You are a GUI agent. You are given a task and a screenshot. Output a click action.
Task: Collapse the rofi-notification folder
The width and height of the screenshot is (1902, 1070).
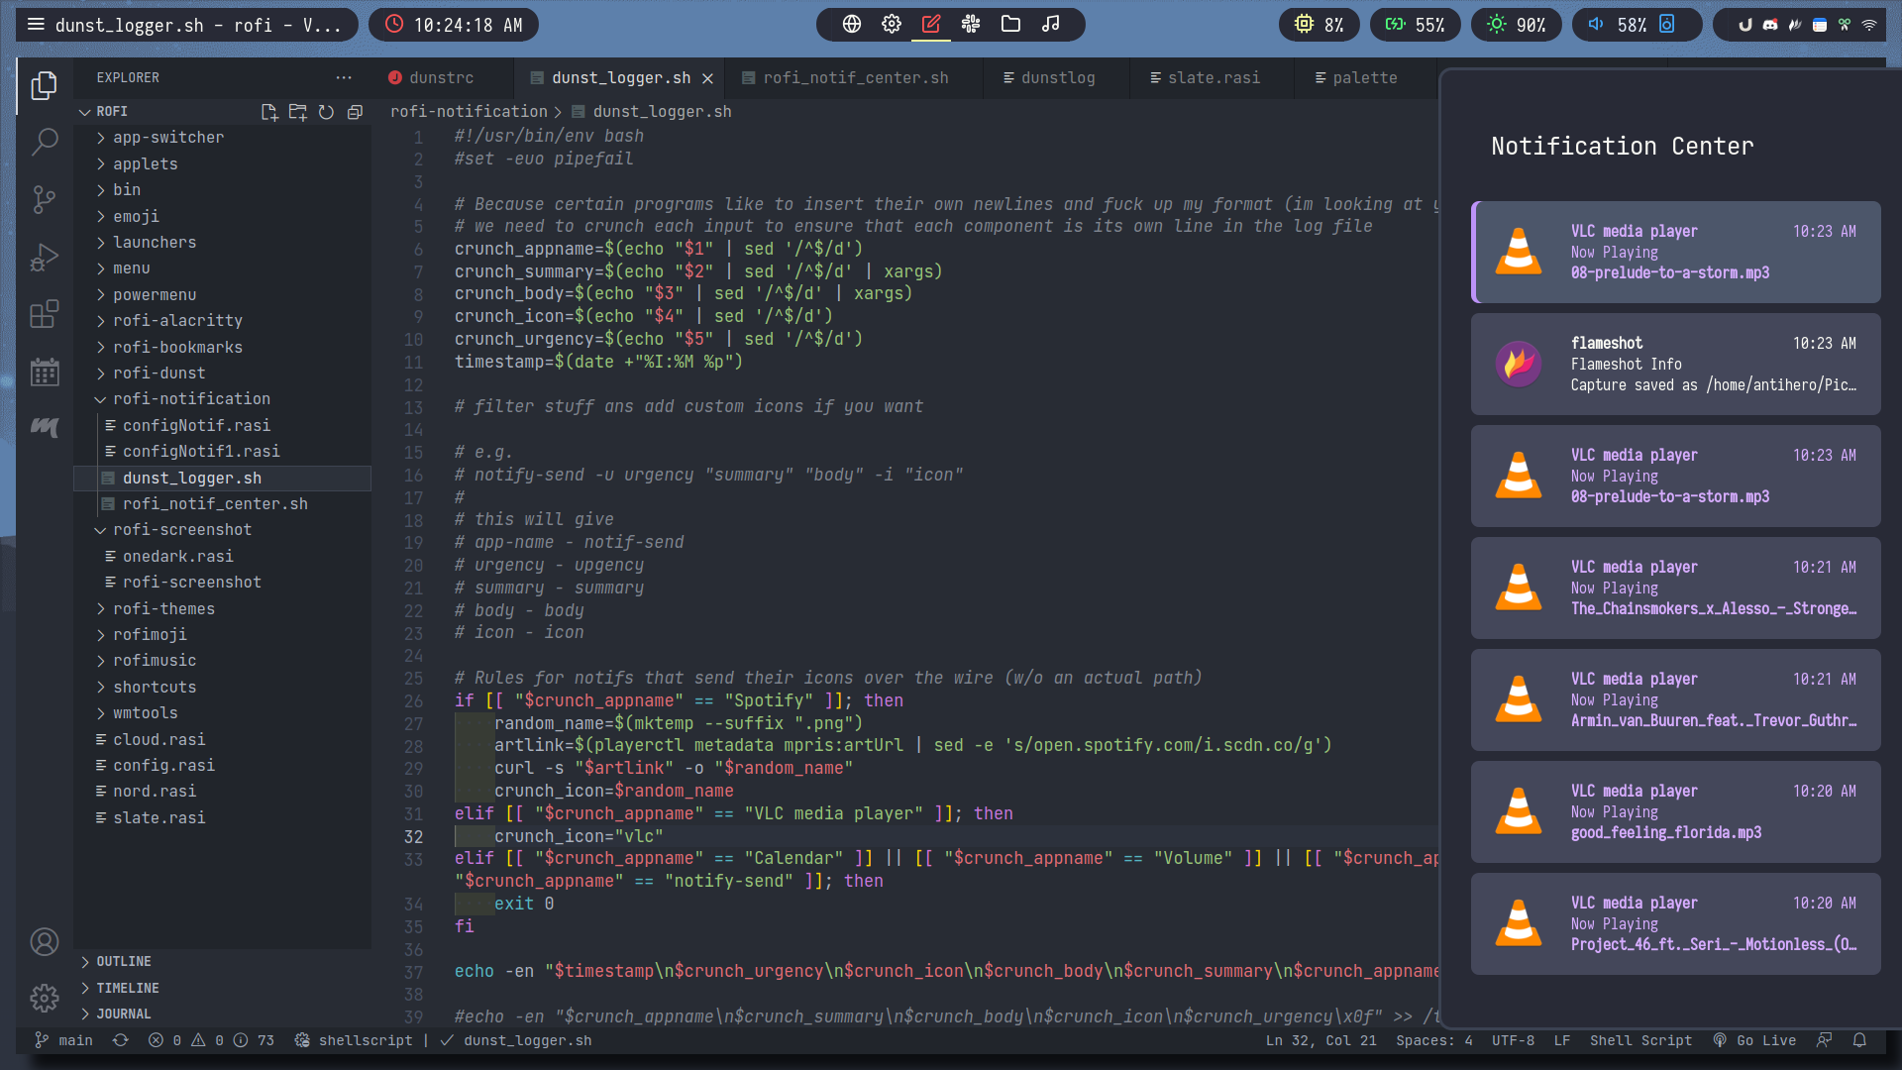click(x=190, y=398)
